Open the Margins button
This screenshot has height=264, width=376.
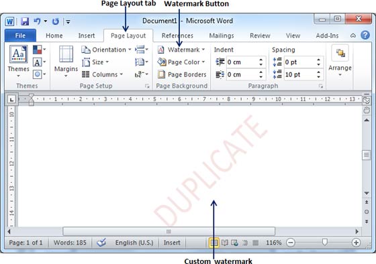coord(66,62)
